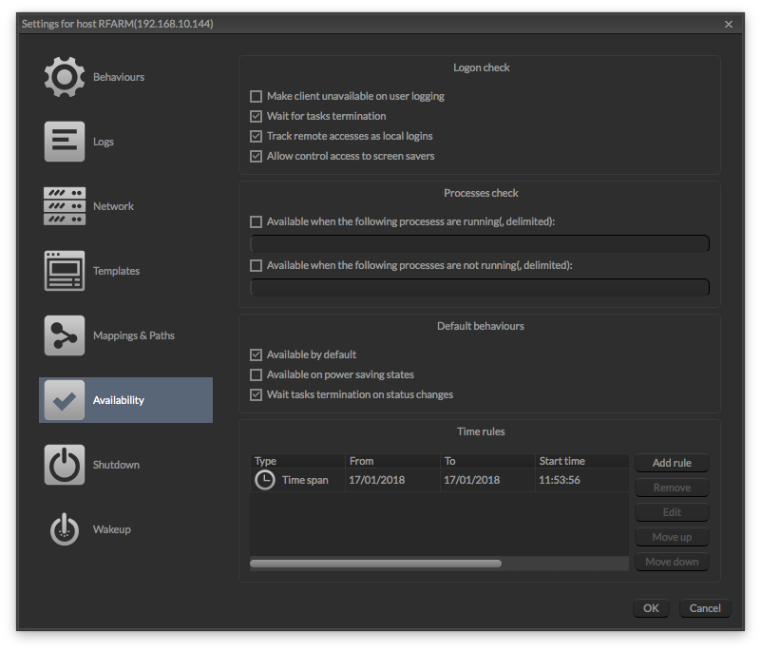Disable Available by default checkbox
Image resolution: width=761 pixels, height=651 pixels.
(x=256, y=354)
